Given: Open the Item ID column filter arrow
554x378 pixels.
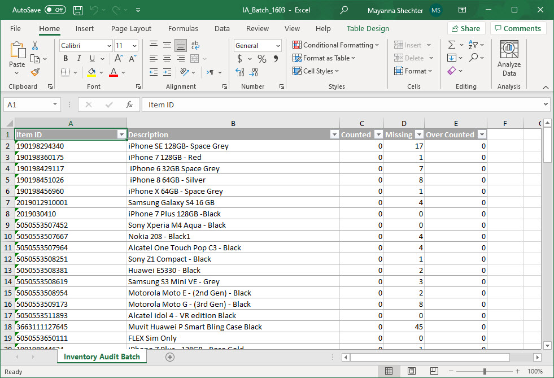Looking at the screenshot, I should pos(121,134).
